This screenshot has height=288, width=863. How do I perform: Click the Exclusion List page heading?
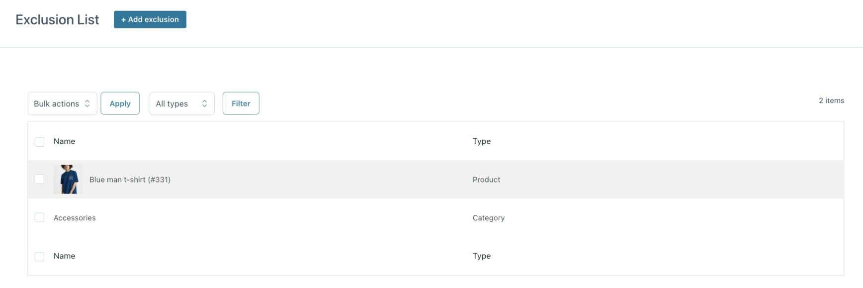pyautogui.click(x=57, y=19)
